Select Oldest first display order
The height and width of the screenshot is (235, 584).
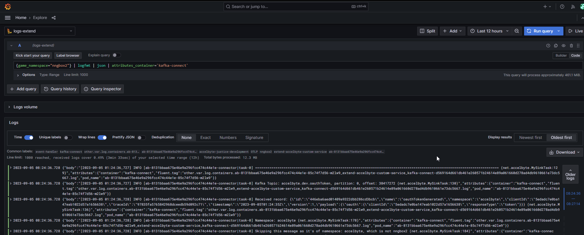tap(561, 137)
